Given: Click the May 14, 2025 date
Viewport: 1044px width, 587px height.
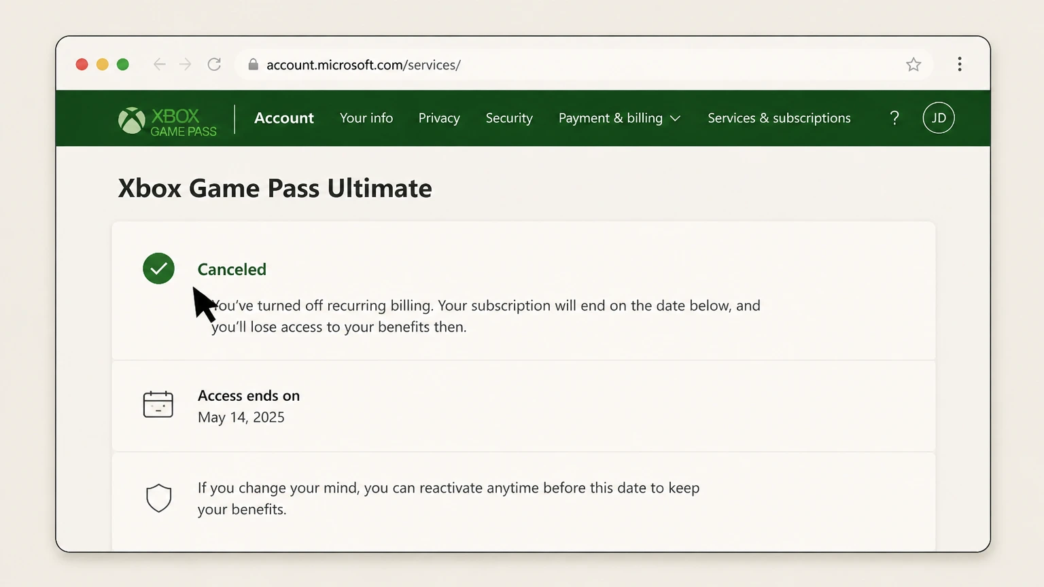Looking at the screenshot, I should [241, 417].
